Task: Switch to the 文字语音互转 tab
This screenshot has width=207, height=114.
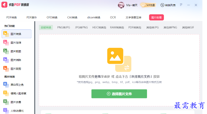Action: pos(133,17)
